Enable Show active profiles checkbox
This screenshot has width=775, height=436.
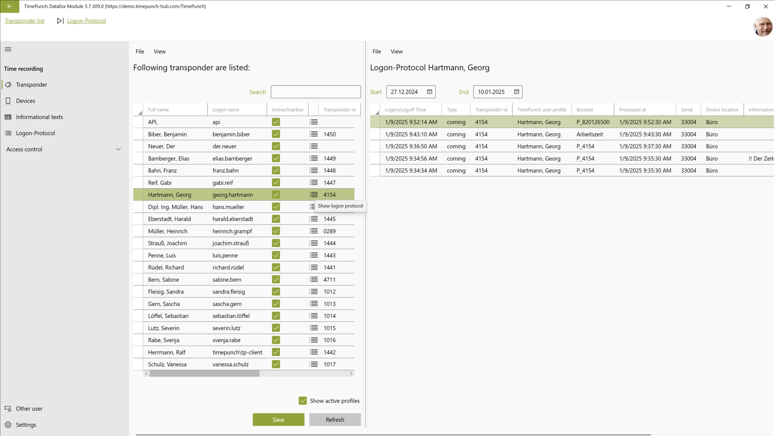point(302,400)
